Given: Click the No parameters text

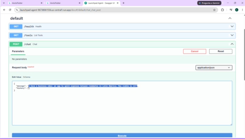Looking at the screenshot, I should pos(19,59).
